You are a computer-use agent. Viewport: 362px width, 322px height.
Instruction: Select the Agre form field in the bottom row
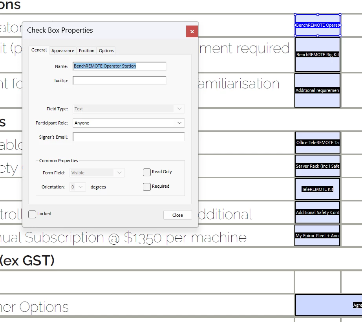[329, 305]
